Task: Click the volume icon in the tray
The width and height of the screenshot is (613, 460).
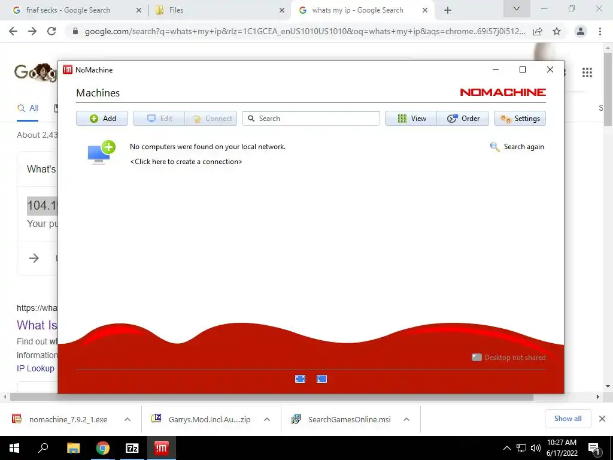Action: click(536, 448)
